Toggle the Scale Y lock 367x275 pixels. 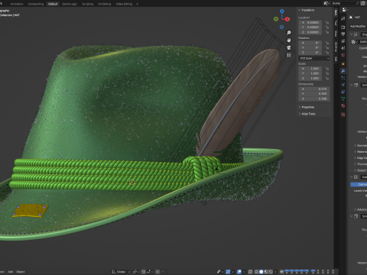326,73
